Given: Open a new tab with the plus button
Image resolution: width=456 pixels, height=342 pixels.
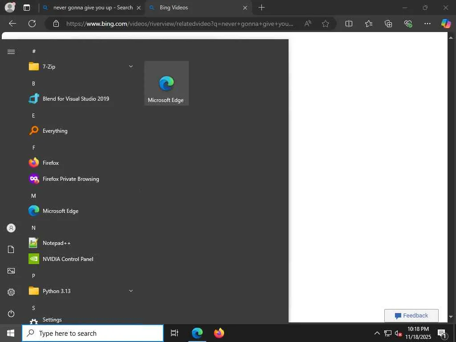Looking at the screenshot, I should pos(261,8).
